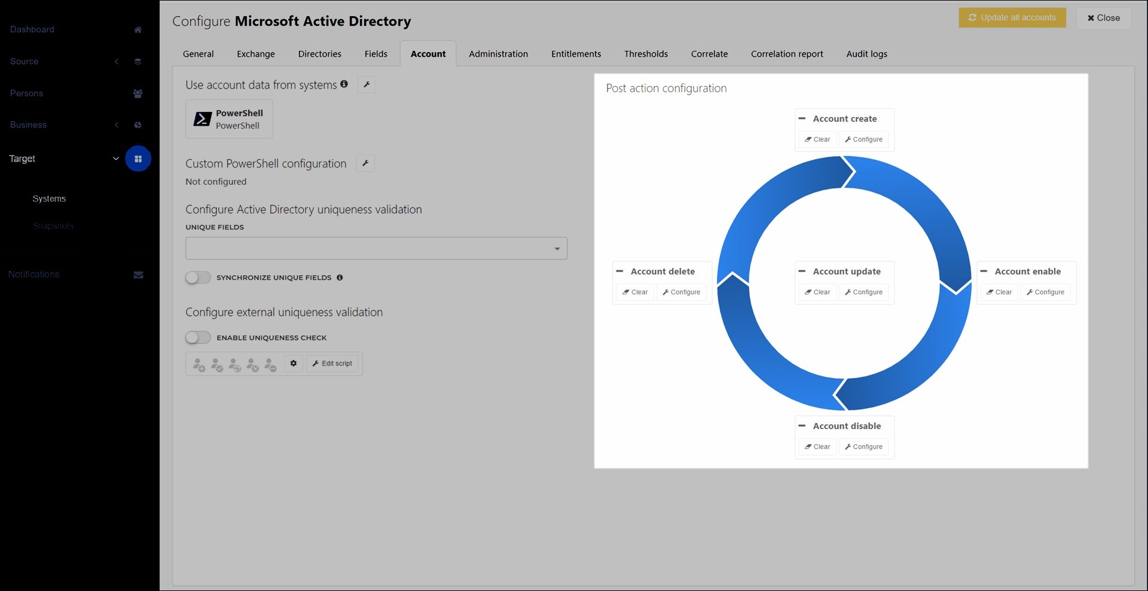
Task: Click Clear under Account disable
Action: pyautogui.click(x=817, y=447)
